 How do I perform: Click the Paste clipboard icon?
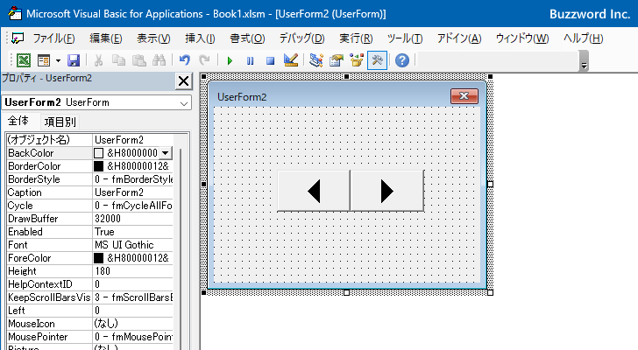[x=139, y=61]
